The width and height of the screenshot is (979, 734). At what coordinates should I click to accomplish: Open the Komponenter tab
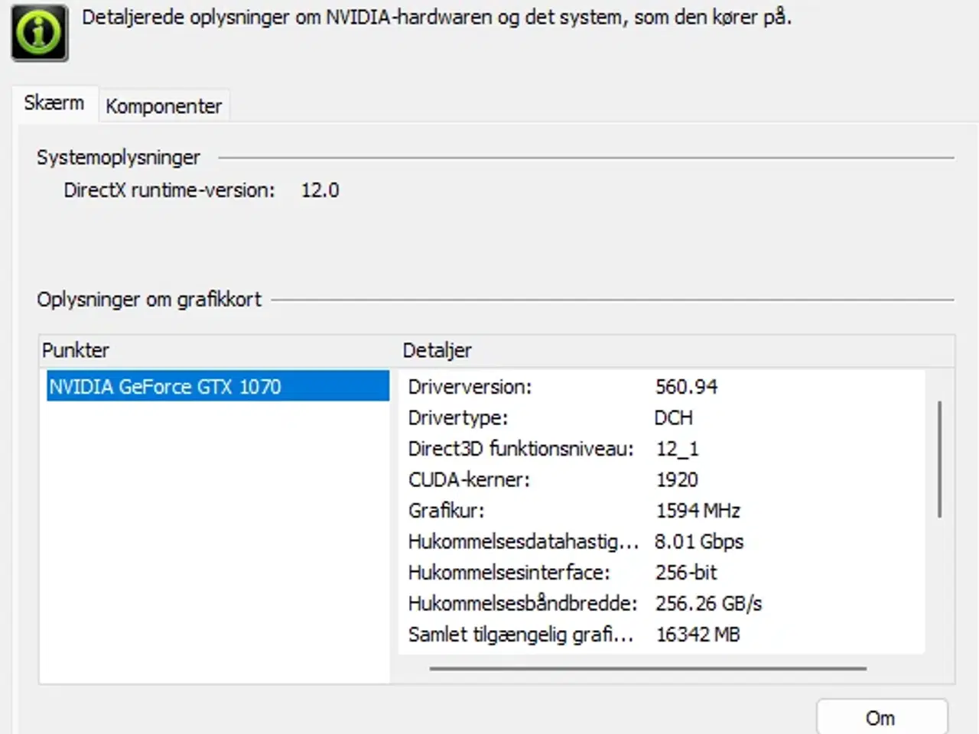pyautogui.click(x=164, y=106)
